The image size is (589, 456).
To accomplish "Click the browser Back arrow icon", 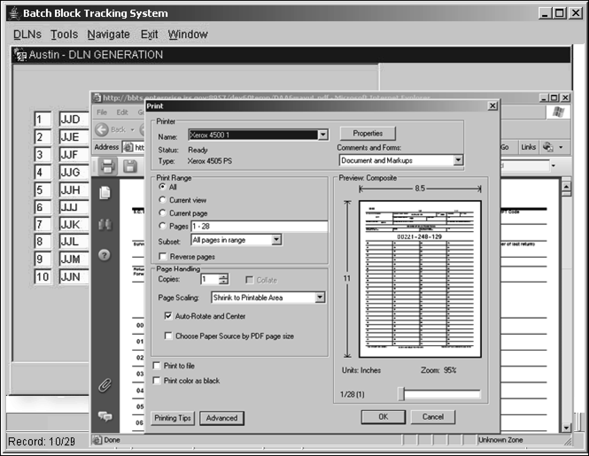I will coord(102,130).
